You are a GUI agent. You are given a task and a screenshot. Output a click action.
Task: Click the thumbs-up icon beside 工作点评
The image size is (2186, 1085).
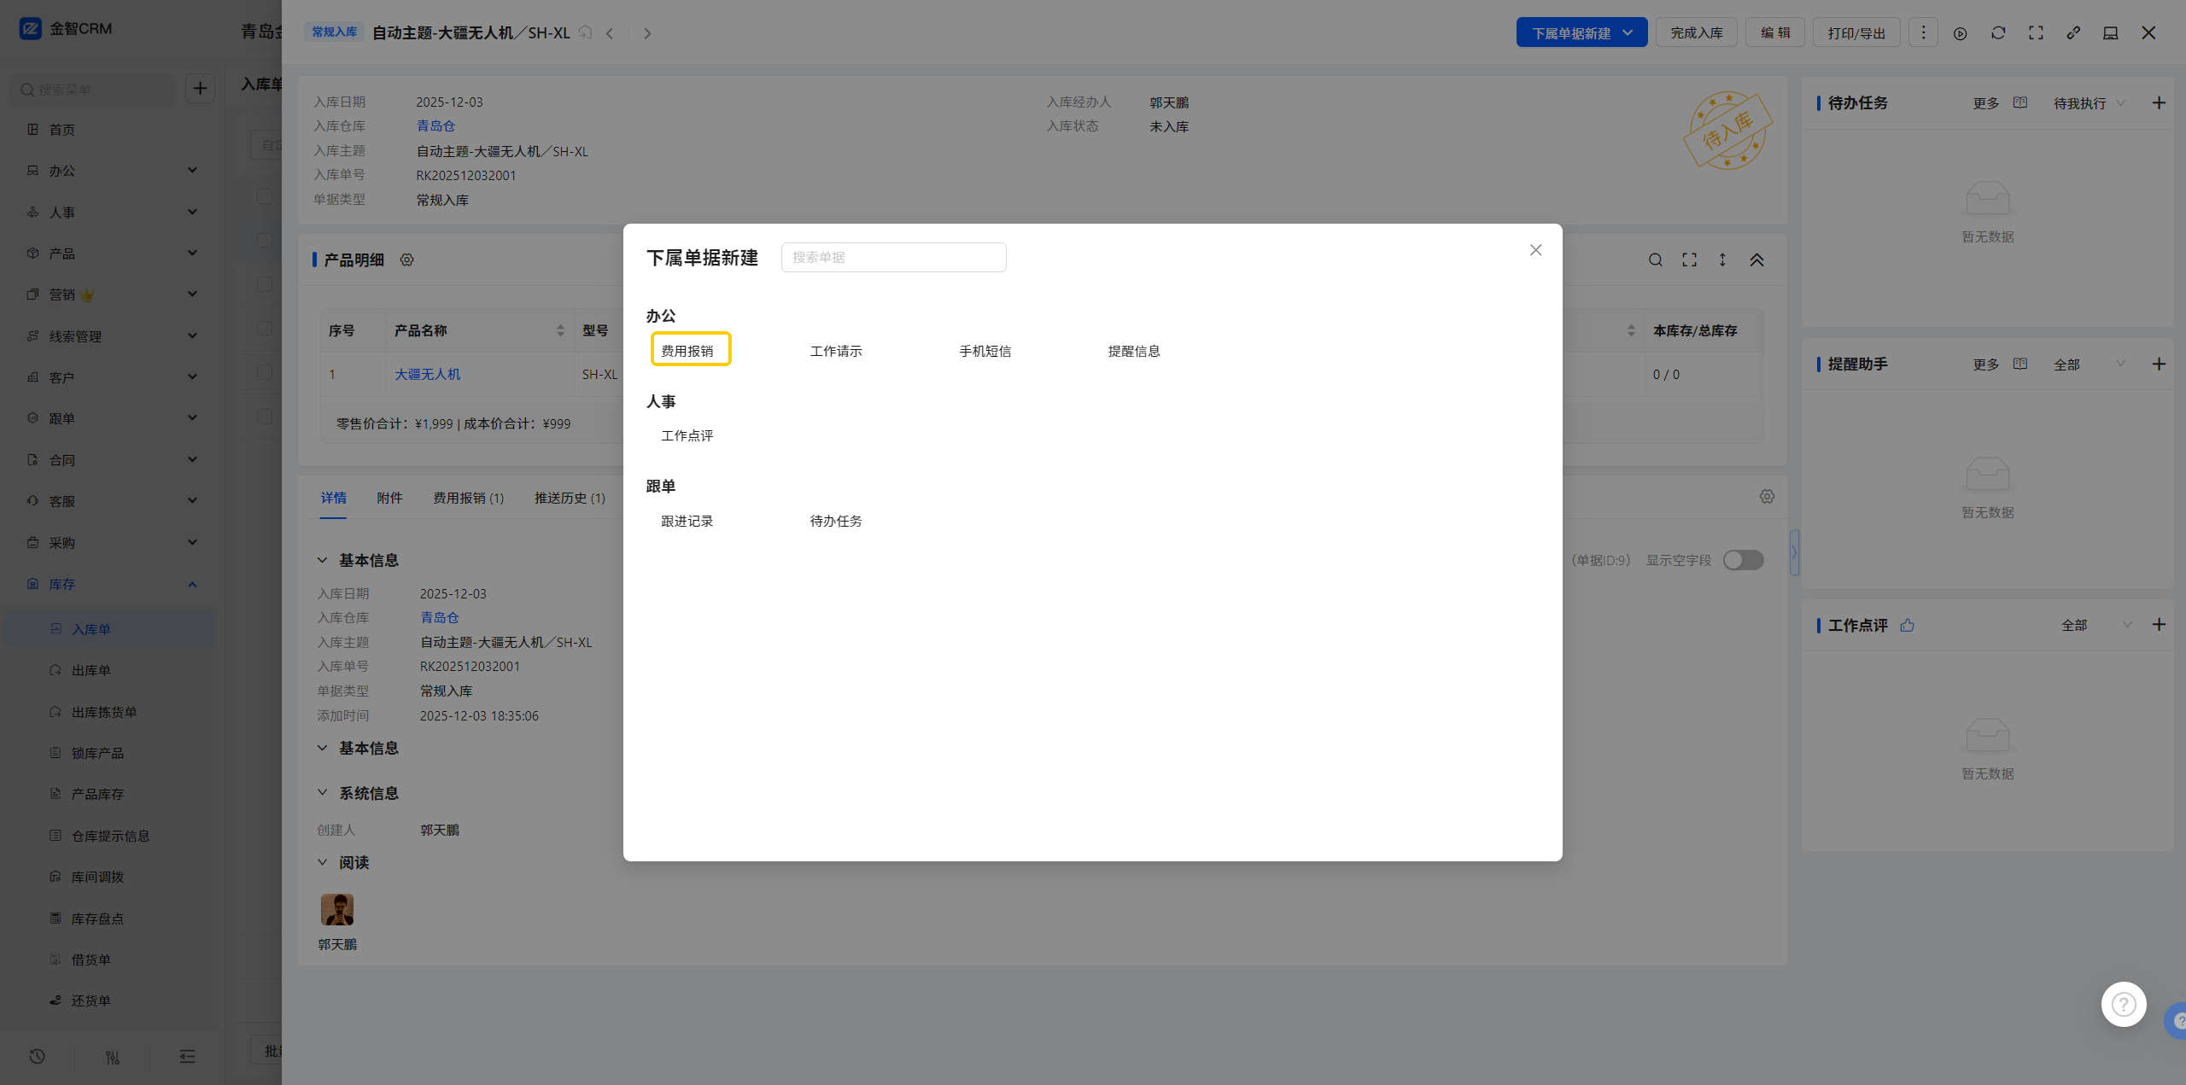[1908, 625]
